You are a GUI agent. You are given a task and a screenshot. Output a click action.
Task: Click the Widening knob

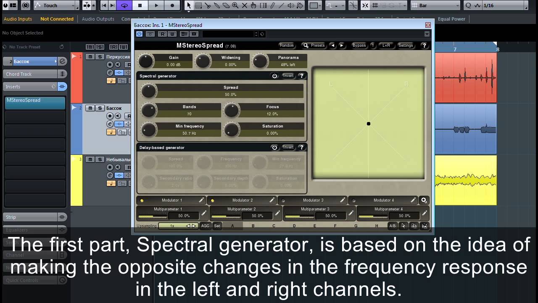[203, 61]
